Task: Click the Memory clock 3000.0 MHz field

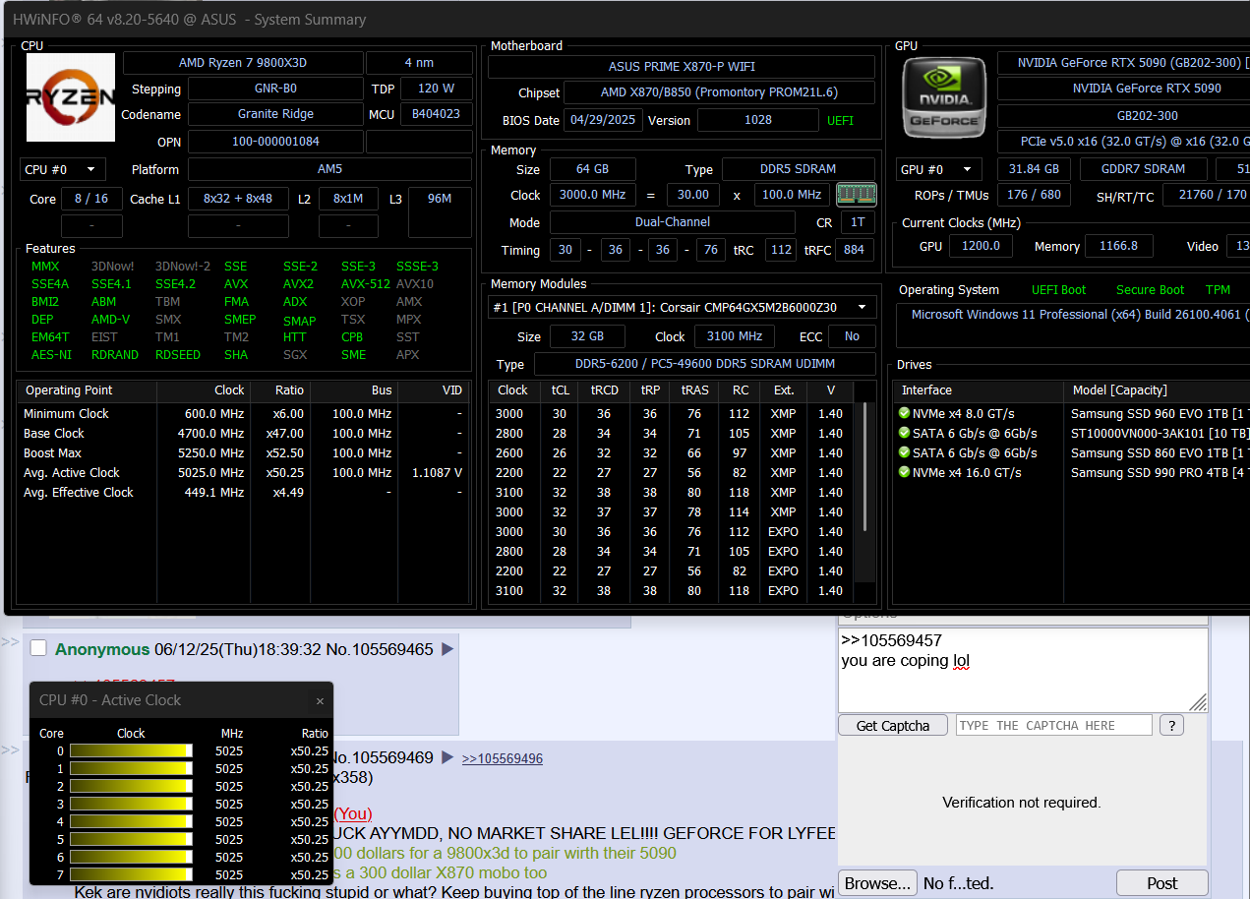Action: point(593,195)
